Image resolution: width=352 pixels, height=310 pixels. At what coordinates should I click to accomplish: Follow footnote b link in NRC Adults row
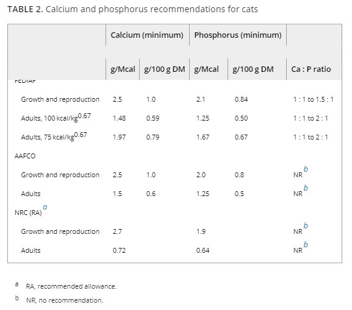coord(306,244)
